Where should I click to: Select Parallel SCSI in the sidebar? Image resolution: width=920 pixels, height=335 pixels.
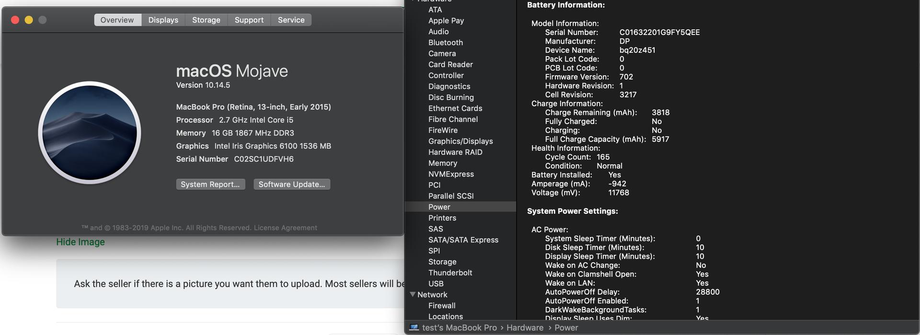(x=451, y=196)
